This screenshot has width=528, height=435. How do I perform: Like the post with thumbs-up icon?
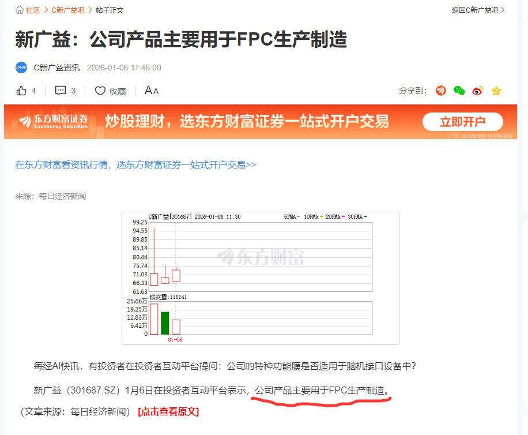pos(21,91)
